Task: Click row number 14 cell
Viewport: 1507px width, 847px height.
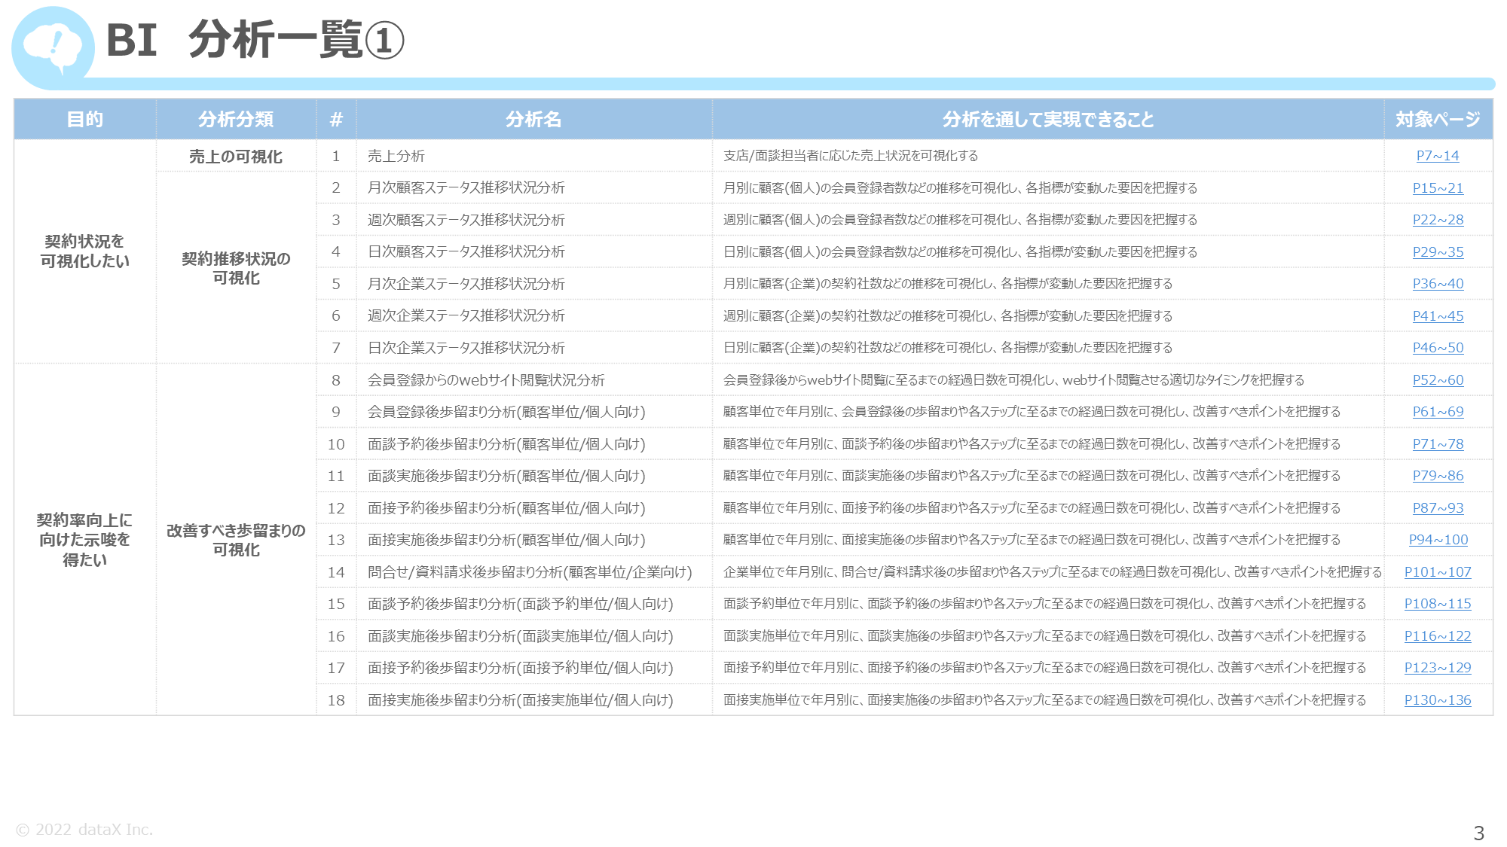Action: pyautogui.click(x=336, y=572)
